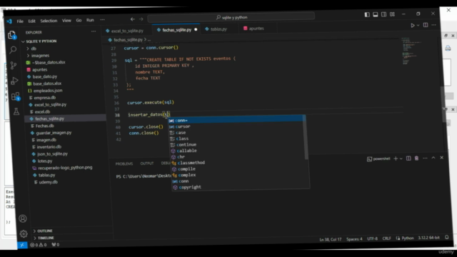Click the UTF-8 encoding indicator
457x257 pixels.
point(372,238)
